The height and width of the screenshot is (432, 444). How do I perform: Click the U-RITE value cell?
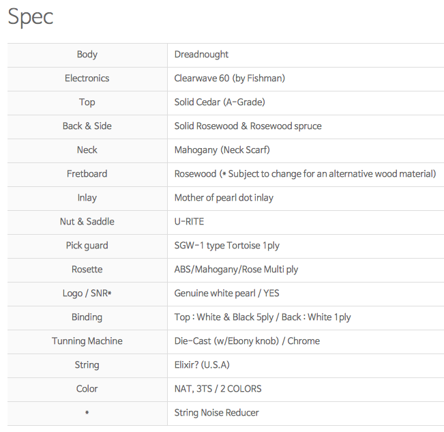pos(189,222)
